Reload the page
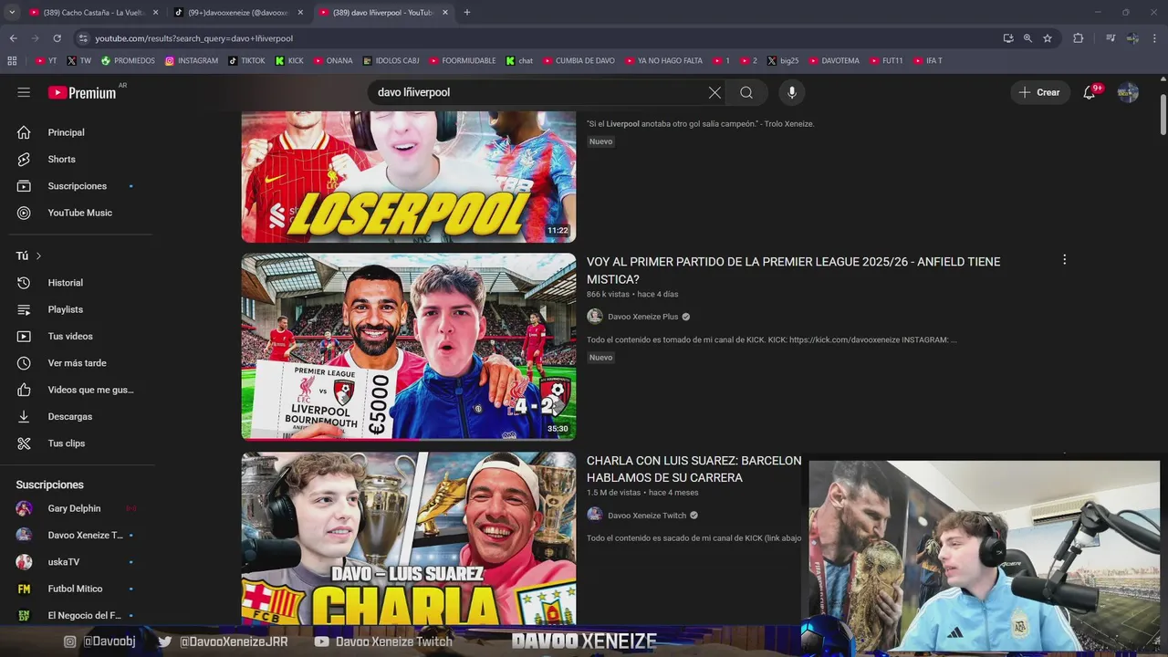 tap(57, 38)
